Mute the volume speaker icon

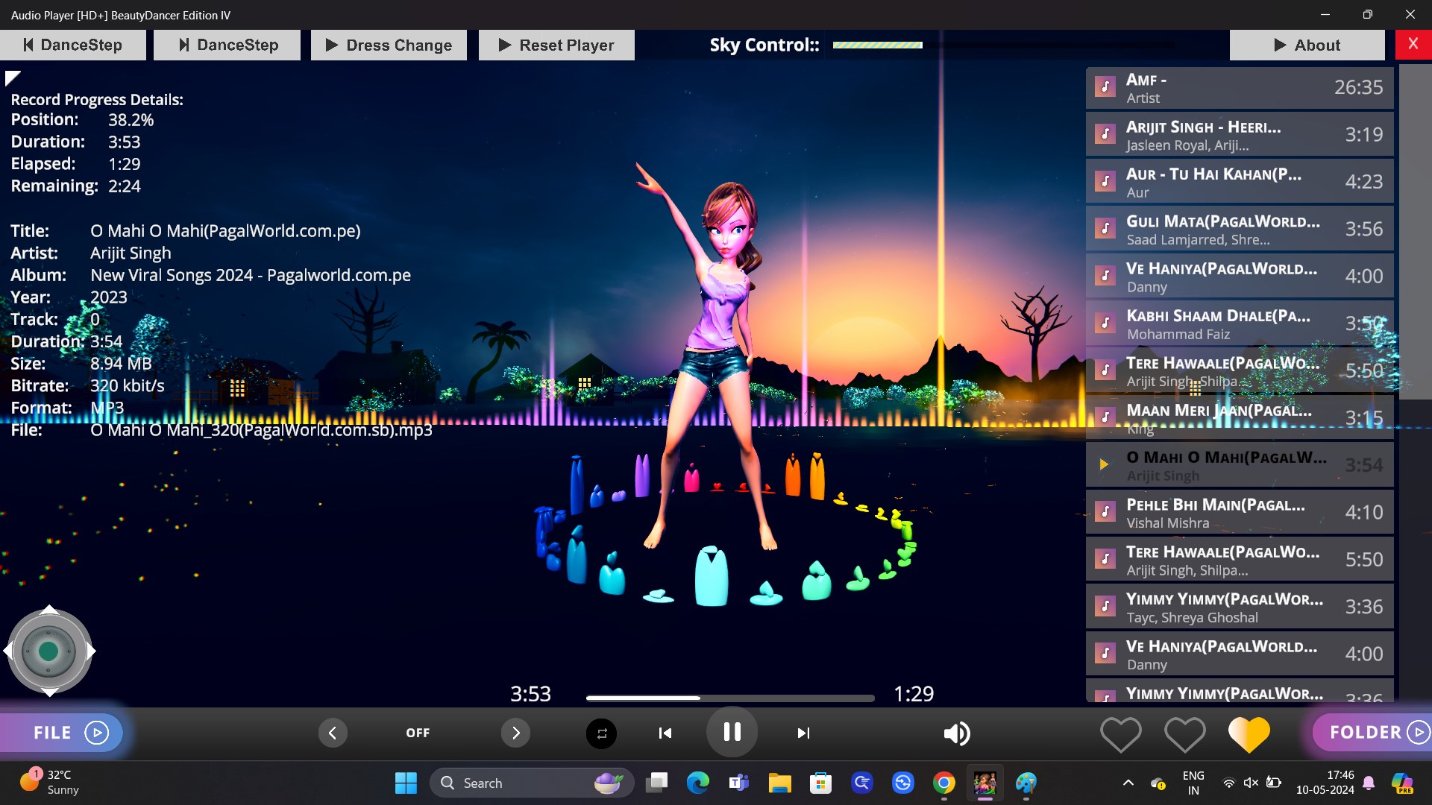pyautogui.click(x=957, y=733)
